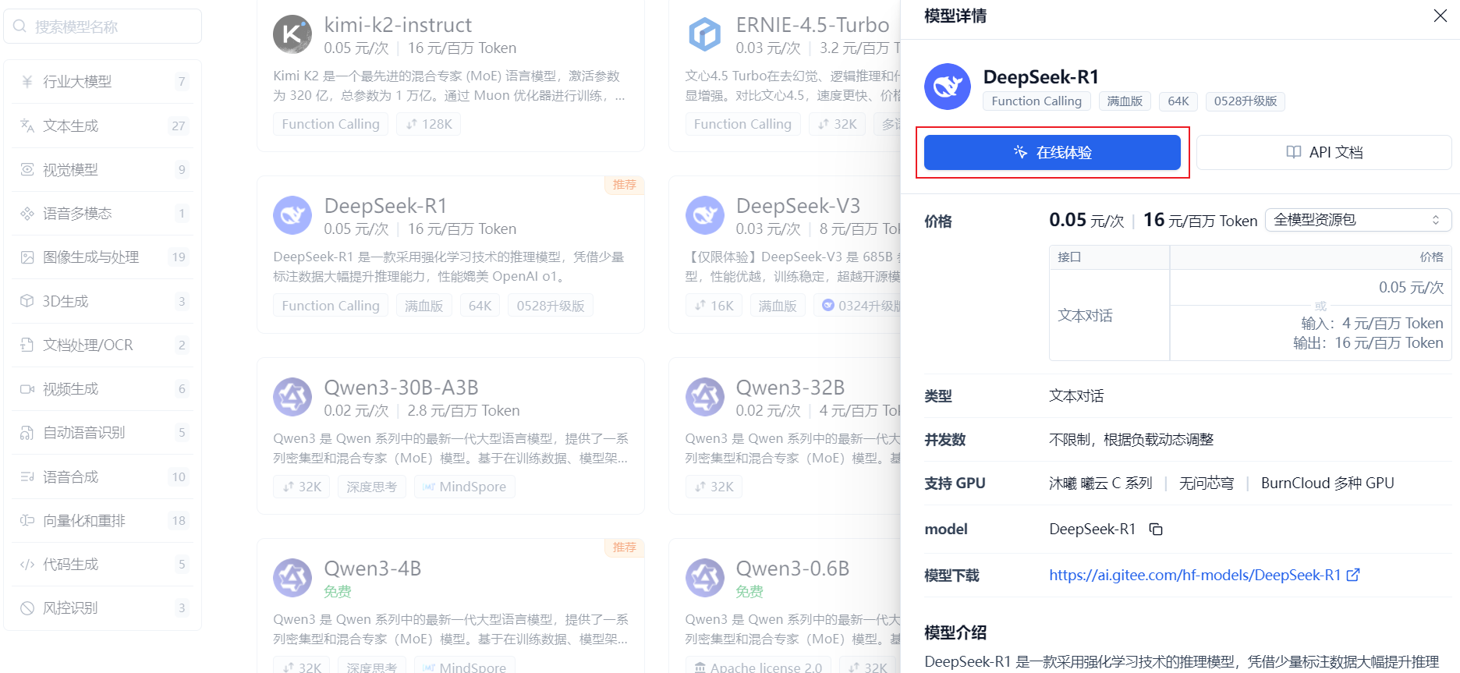Open 向量化和重排 category label
1460x673 pixels.
coord(84,520)
